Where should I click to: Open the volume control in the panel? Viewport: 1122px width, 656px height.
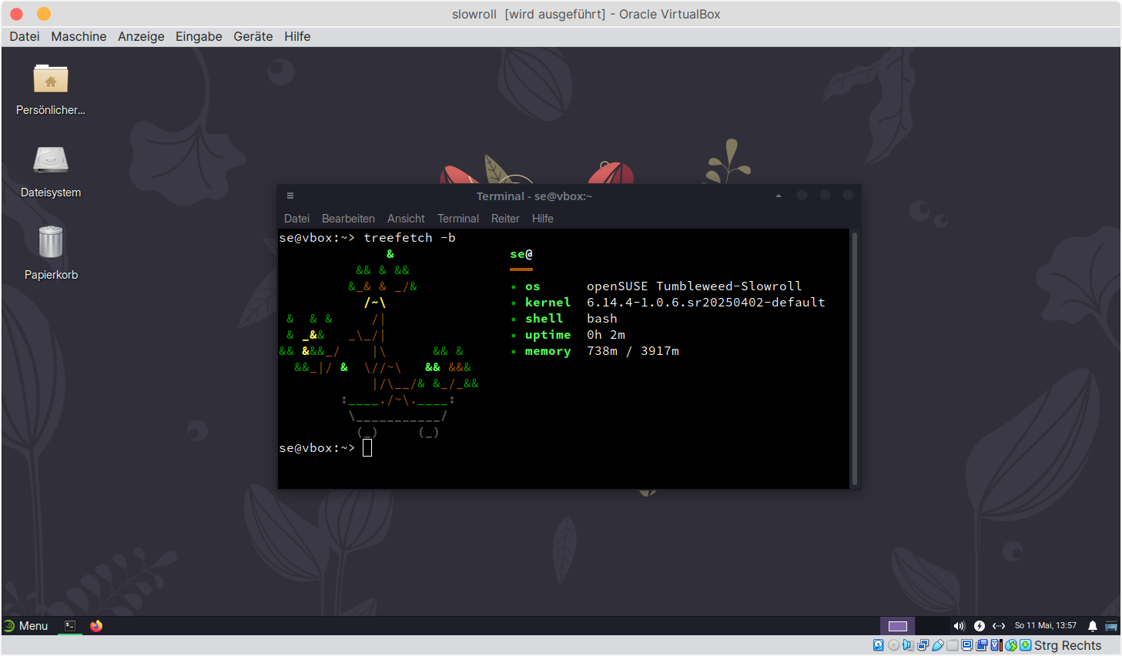tap(959, 626)
